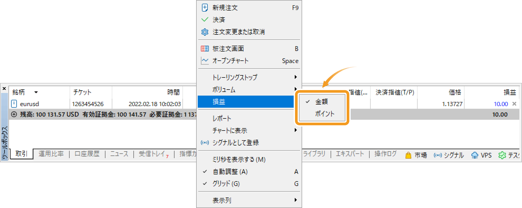Click the green checkmark icon beside 決済
The height and width of the screenshot is (208, 522).
pyautogui.click(x=205, y=20)
